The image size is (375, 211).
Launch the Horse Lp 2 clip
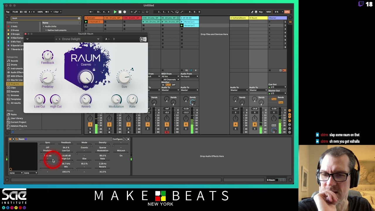(182, 25)
